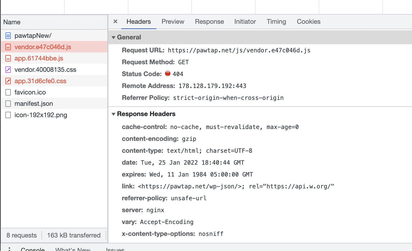Select the pawtapNew/ request
The height and width of the screenshot is (251, 412).
[54, 36]
